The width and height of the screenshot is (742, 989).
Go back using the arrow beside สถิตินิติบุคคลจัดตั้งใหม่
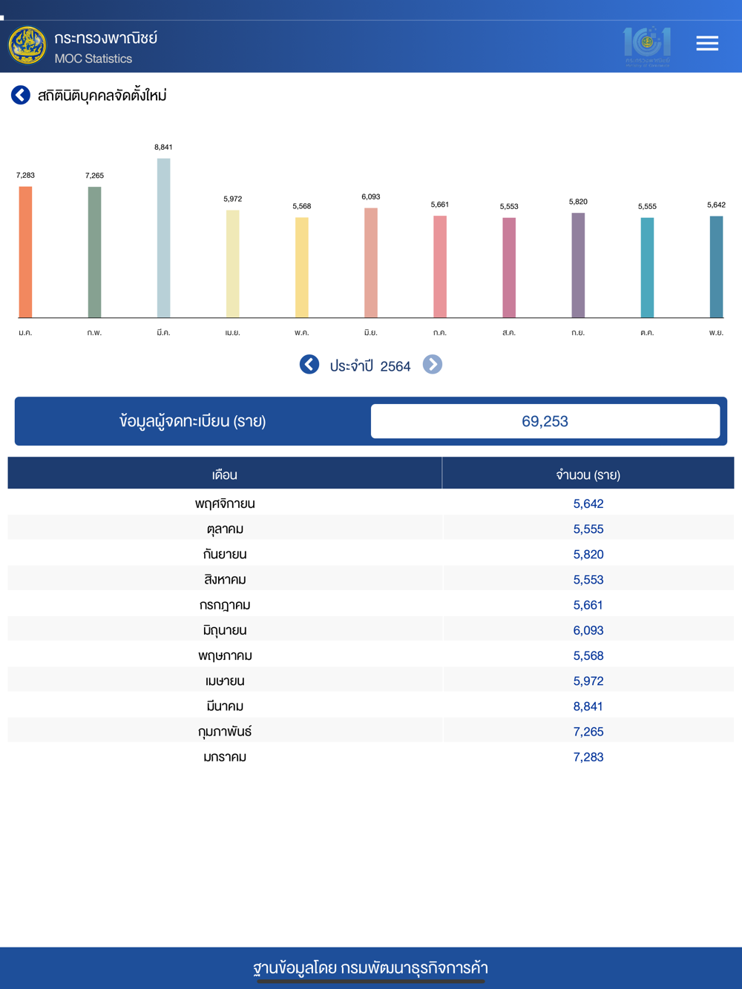21,95
